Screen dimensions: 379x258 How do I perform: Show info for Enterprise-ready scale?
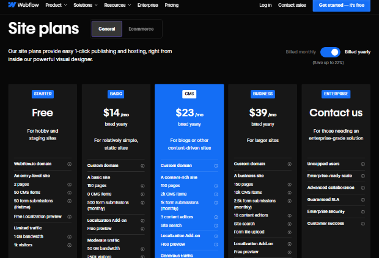(x=363, y=176)
